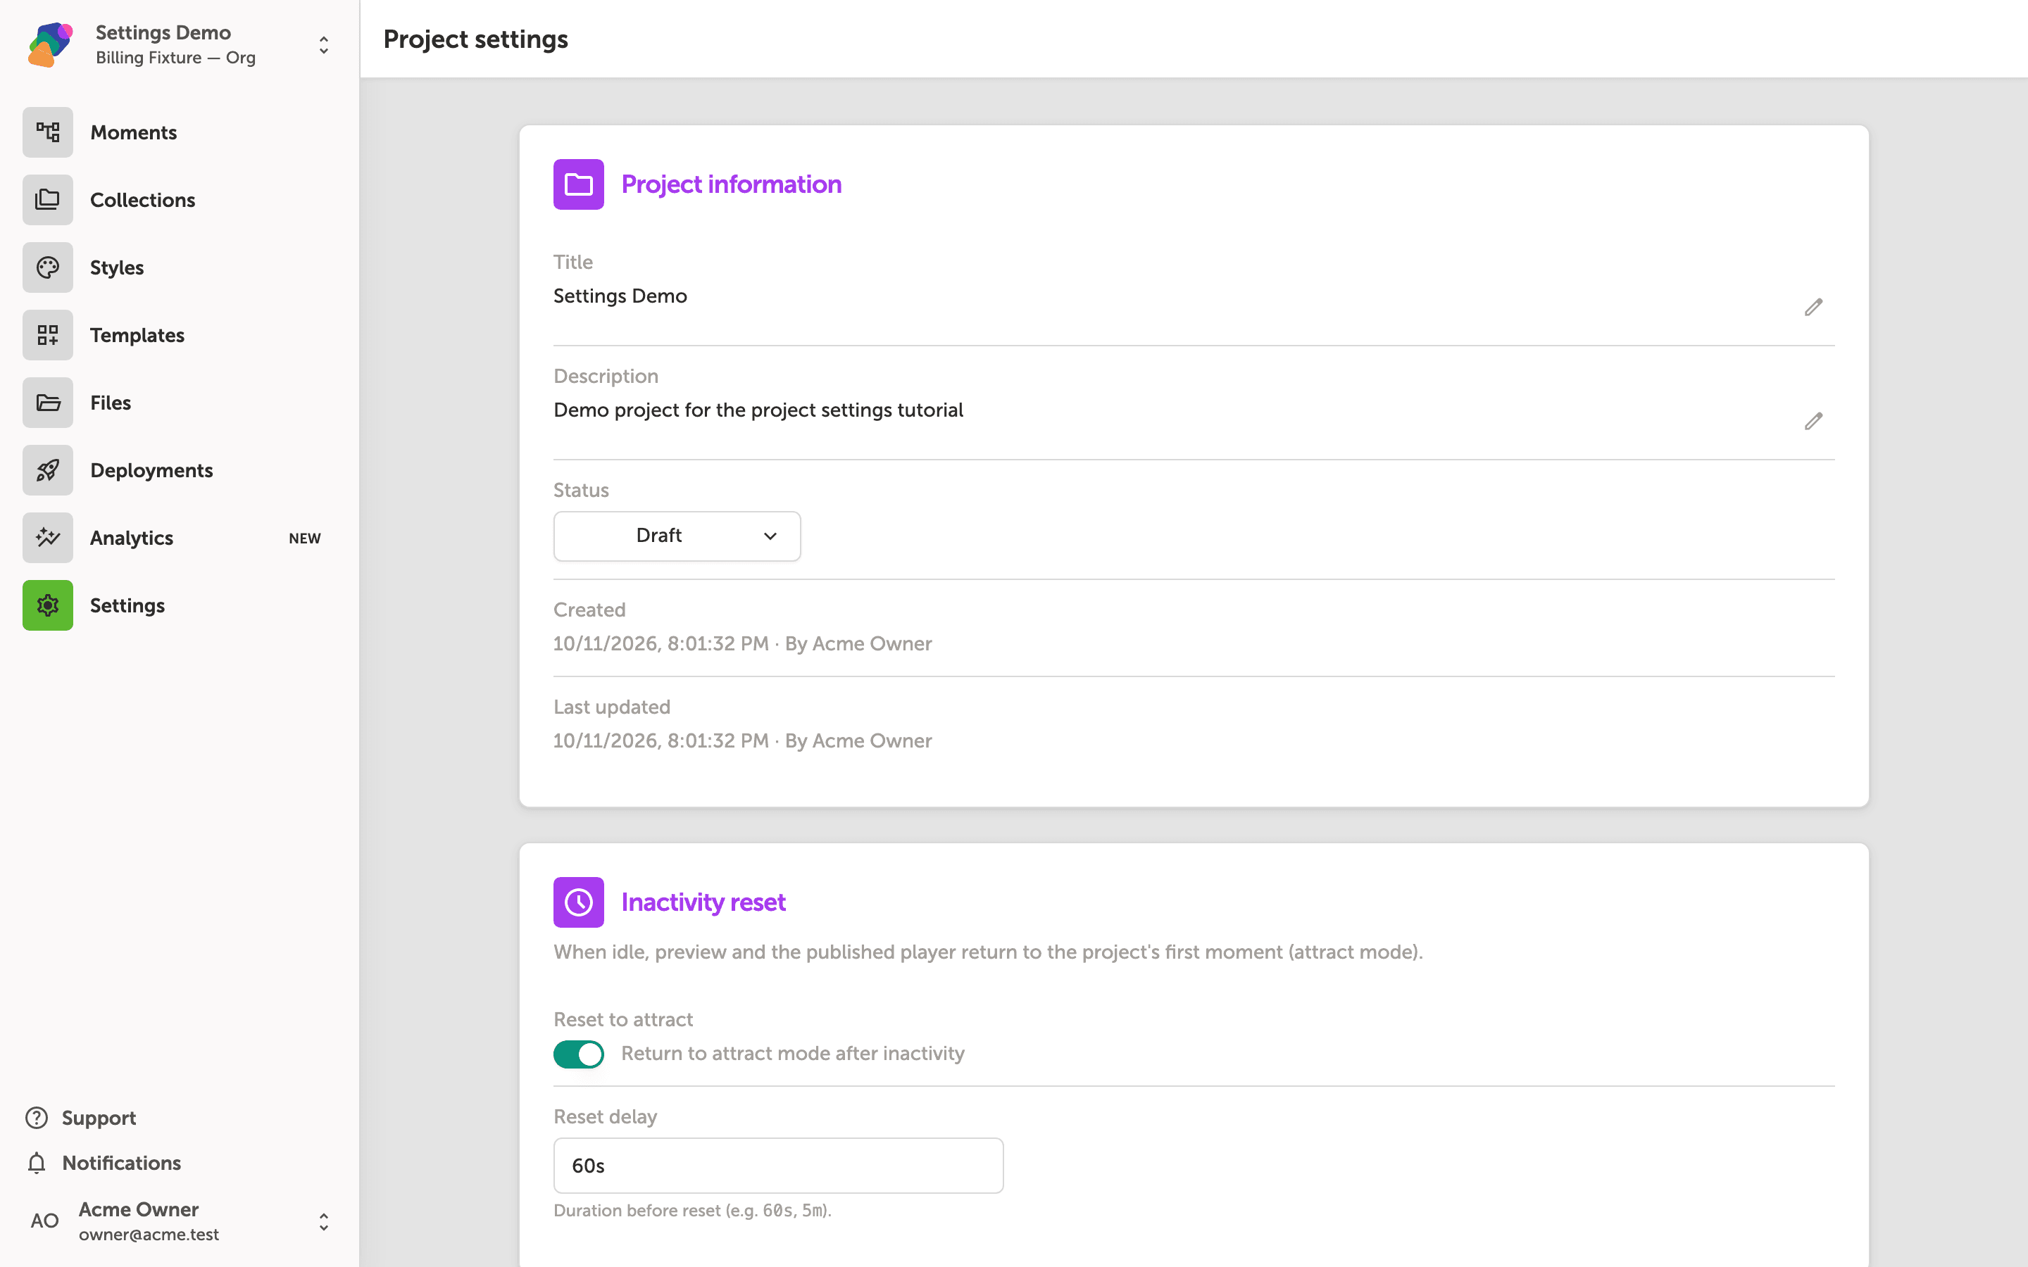Screen dimensions: 2028x1267
Task: Expand the Acme Owner account menu chevron
Action: [323, 1222]
